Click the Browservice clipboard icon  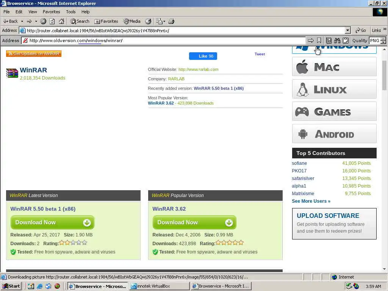[346, 41]
